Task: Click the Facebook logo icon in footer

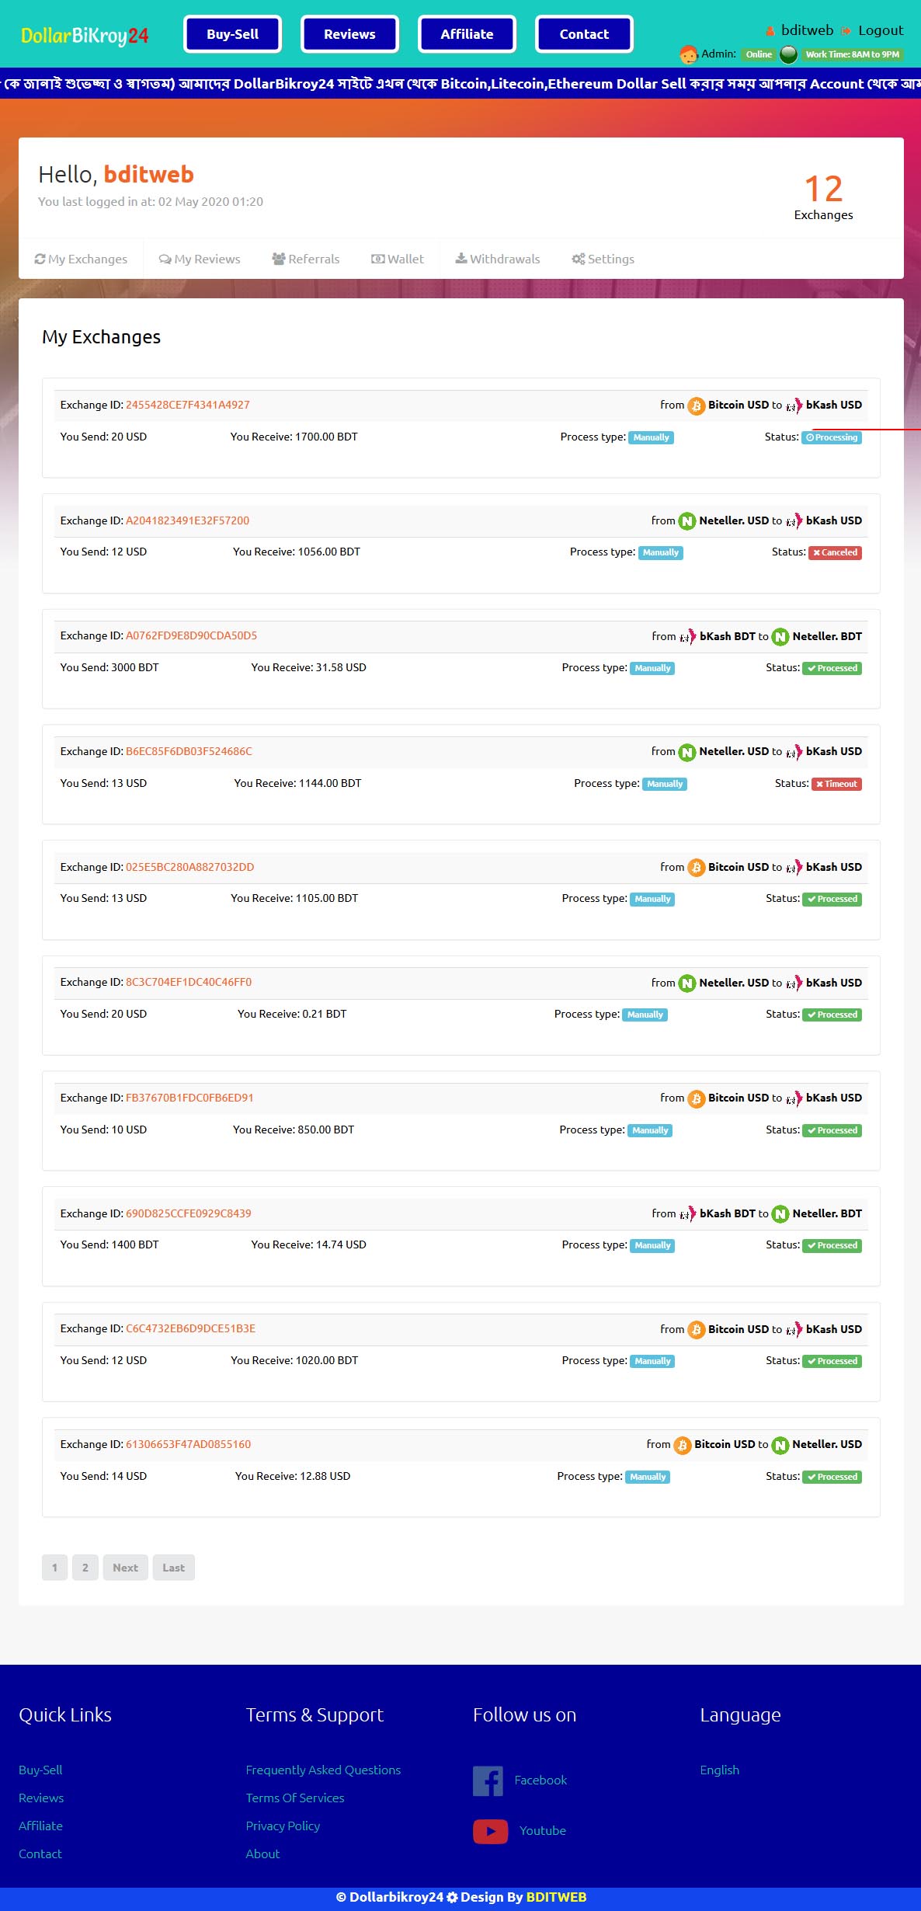Action: 488,1780
